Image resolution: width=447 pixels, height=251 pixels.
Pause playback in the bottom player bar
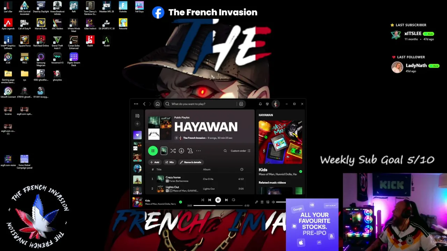point(218,200)
